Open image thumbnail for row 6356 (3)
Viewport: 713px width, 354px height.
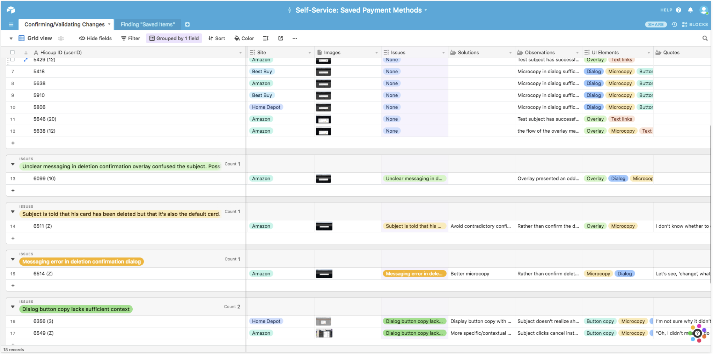point(323,321)
